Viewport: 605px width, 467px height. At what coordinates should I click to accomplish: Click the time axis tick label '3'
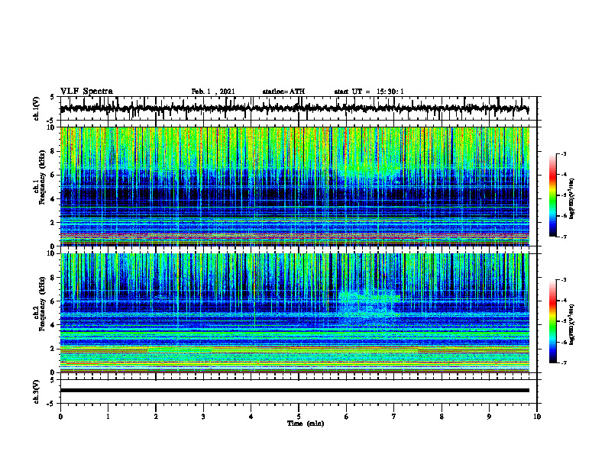coord(203,417)
